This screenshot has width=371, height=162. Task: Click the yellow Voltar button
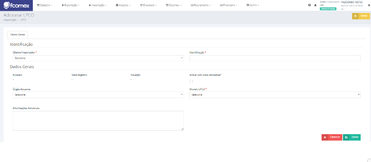361,16
